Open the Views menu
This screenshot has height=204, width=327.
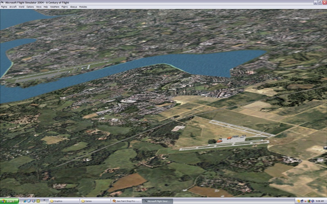coord(39,7)
